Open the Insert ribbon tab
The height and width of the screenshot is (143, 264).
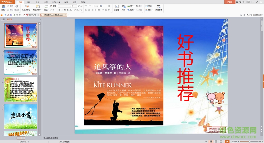(29, 2)
